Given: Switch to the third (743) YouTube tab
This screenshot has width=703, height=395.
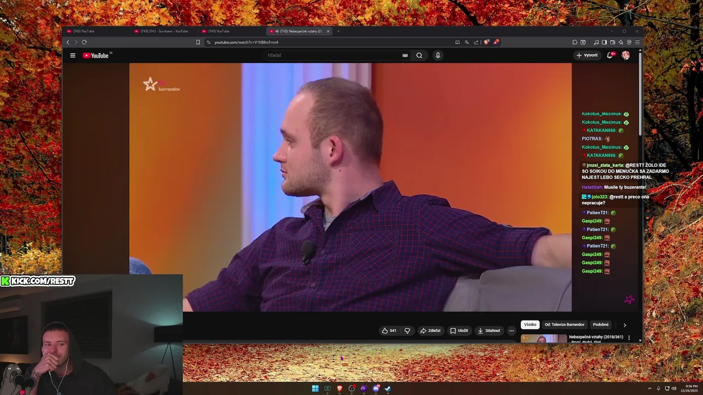Looking at the screenshot, I should [232, 31].
